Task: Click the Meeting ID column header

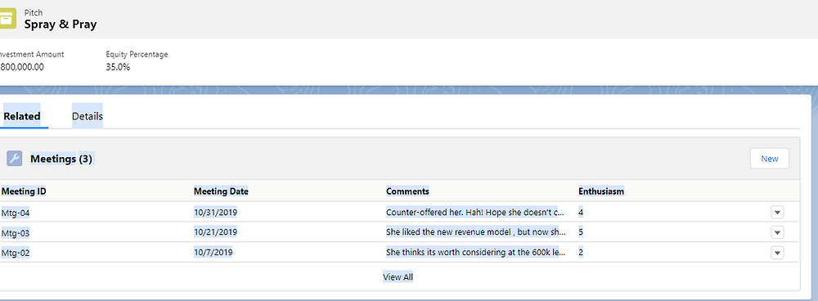Action: point(24,191)
